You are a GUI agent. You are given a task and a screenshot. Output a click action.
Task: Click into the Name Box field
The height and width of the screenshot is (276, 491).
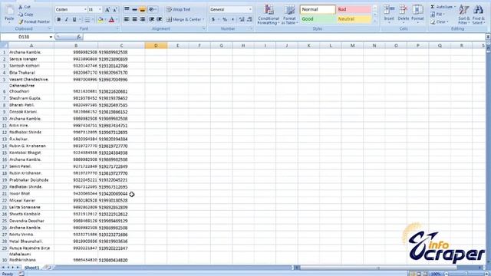pyautogui.click(x=25, y=37)
